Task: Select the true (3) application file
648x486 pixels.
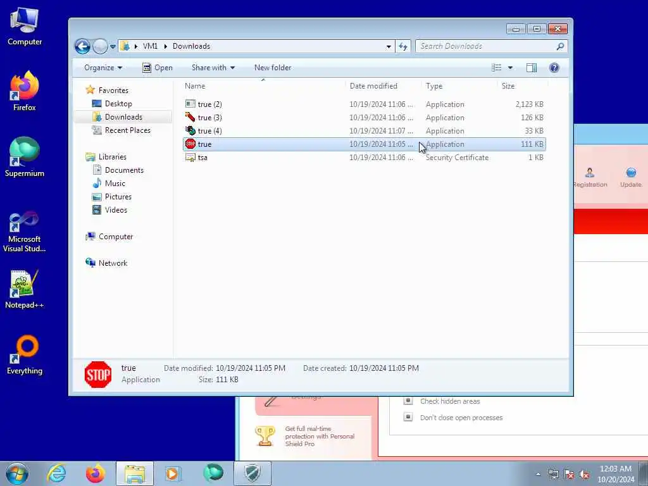Action: [364, 117]
